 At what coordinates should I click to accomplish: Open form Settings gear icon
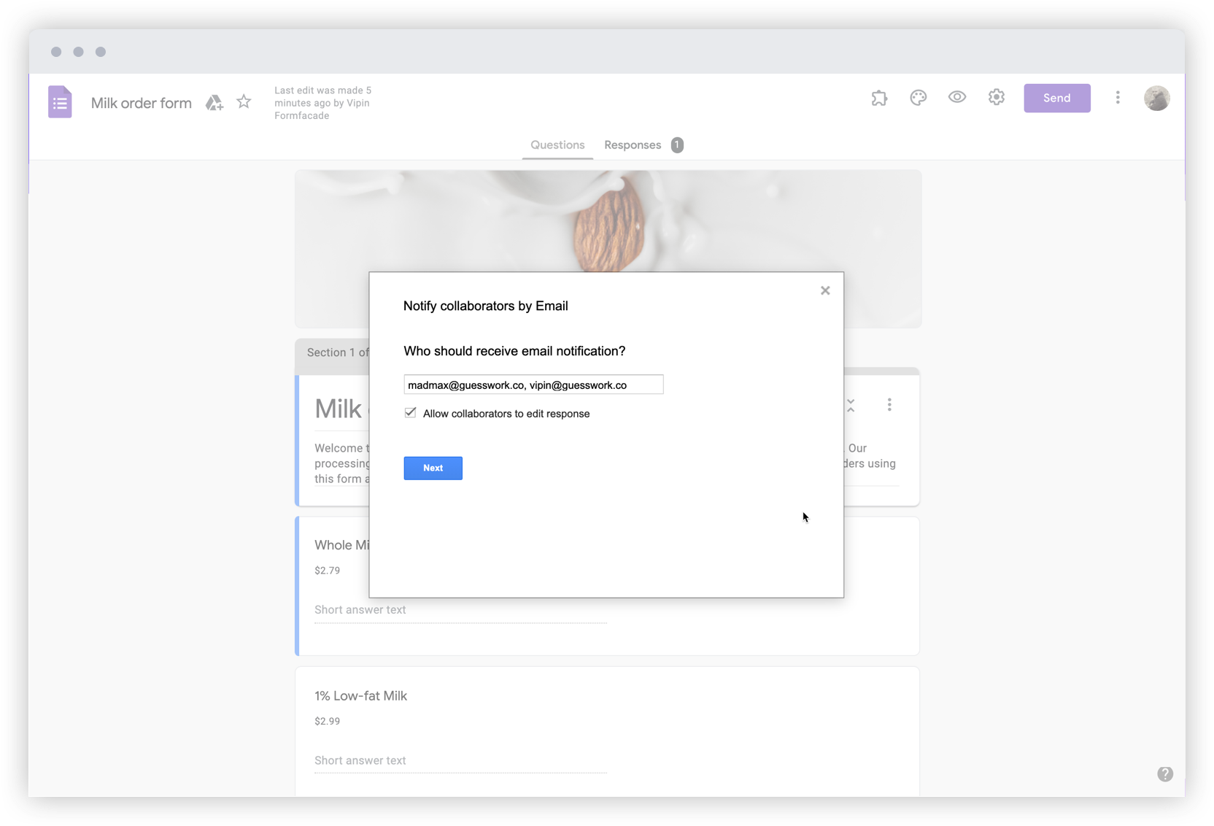996,97
